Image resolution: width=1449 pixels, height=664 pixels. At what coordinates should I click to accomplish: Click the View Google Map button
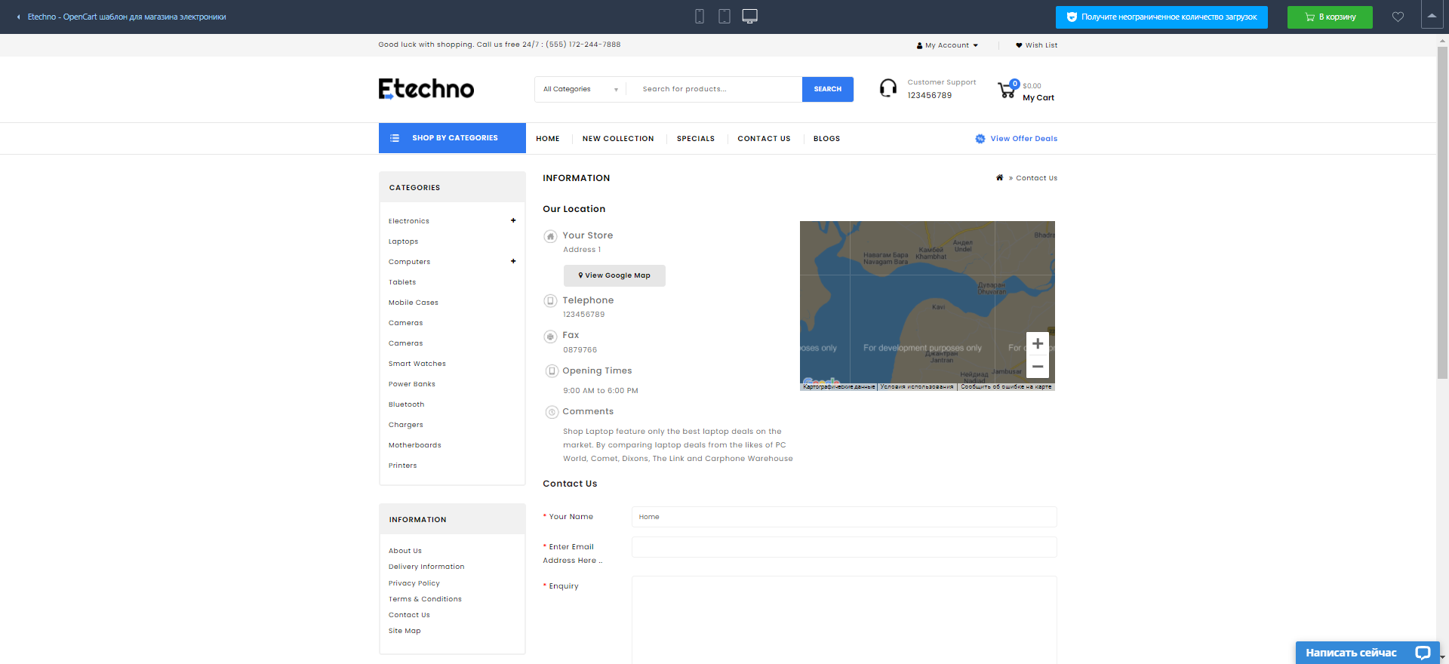coord(614,275)
